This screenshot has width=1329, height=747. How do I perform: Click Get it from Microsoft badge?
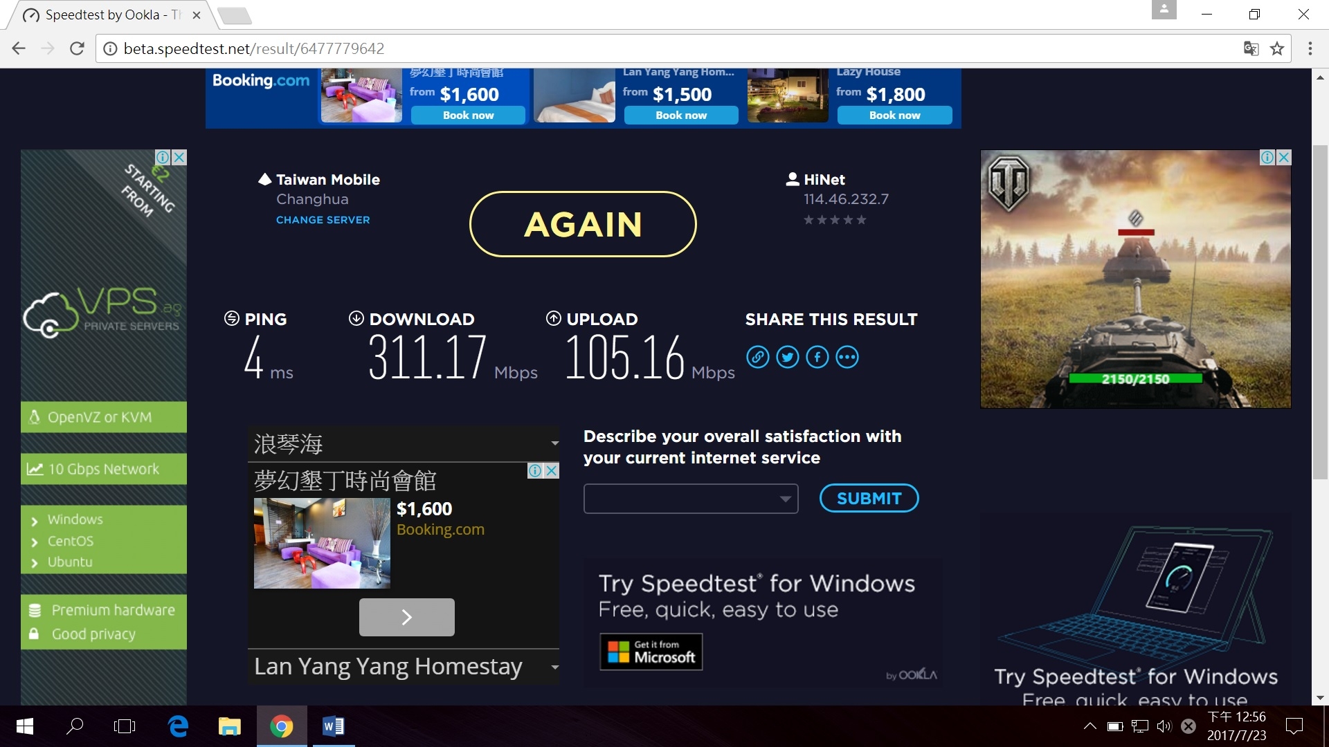[x=651, y=652]
